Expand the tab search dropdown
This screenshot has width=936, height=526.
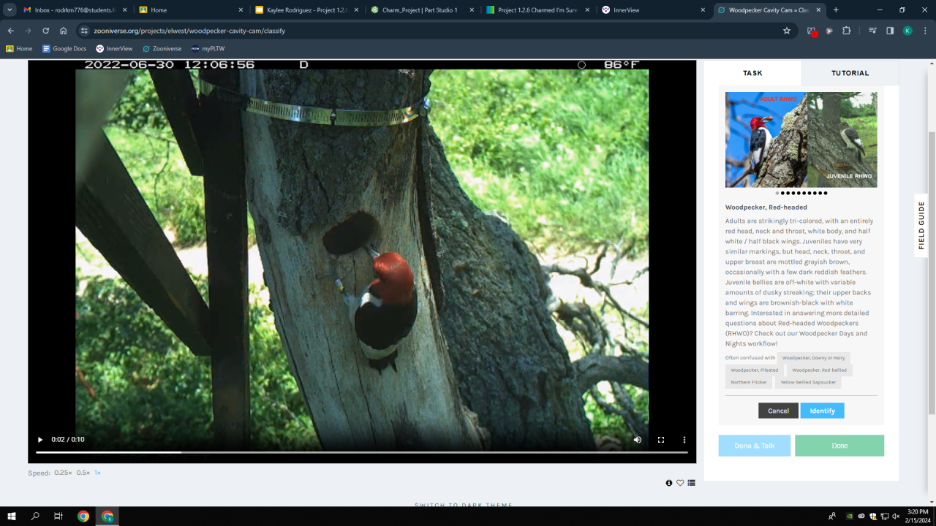10,10
